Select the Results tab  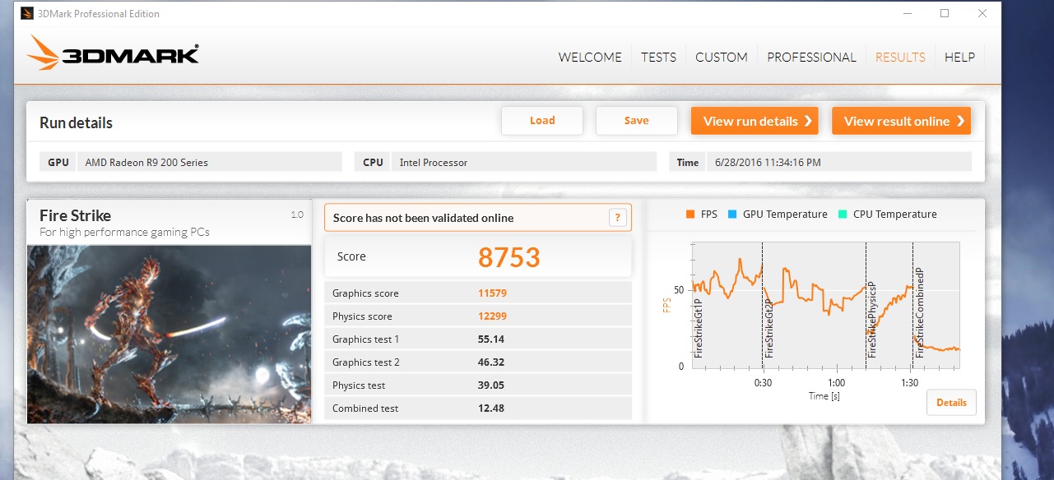click(900, 57)
